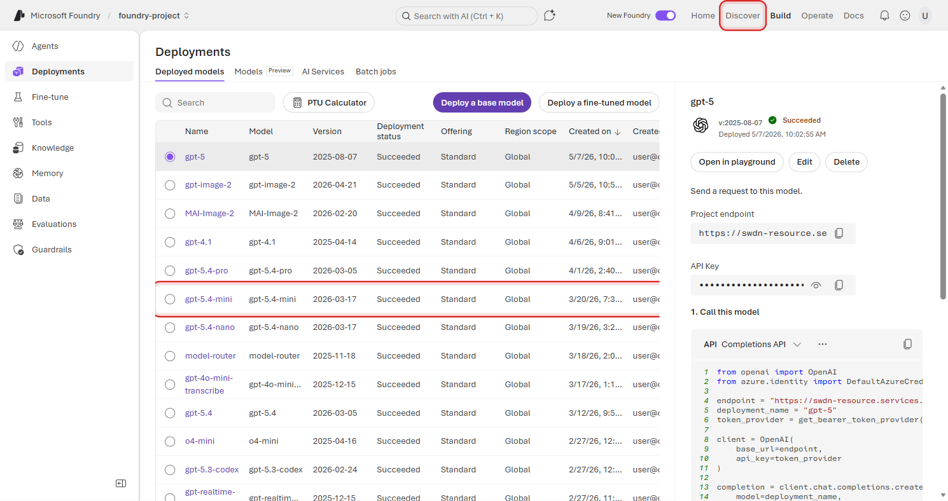Open the gpt-5.3-codex deployment link
Viewport: 948px width, 501px height.
(x=212, y=470)
